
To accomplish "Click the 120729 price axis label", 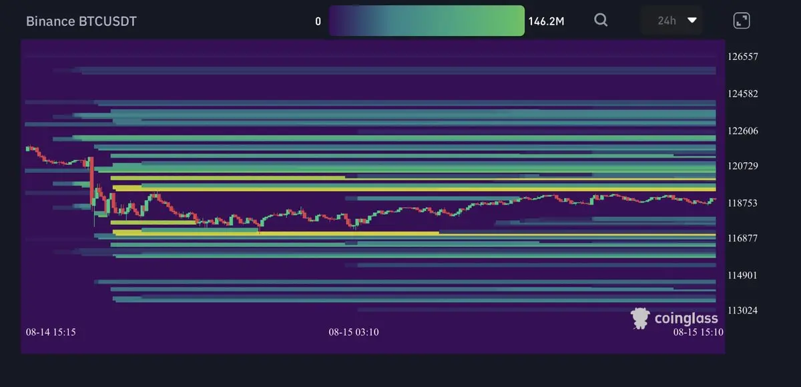I will click(x=743, y=165).
